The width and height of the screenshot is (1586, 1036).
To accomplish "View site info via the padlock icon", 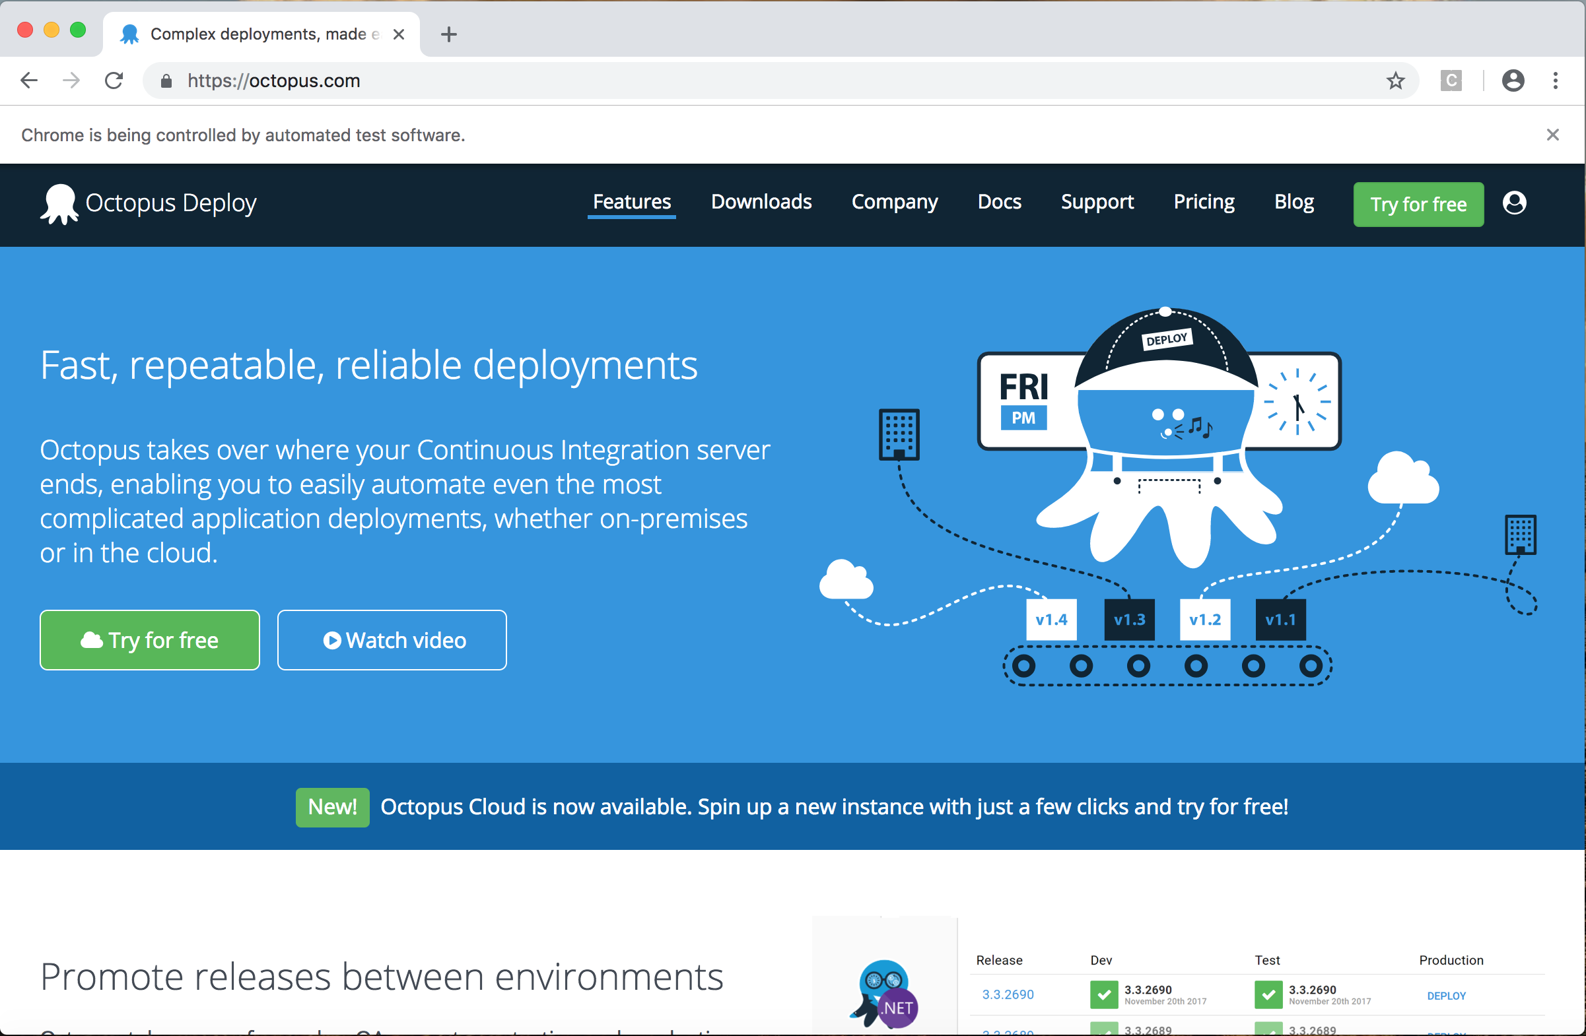I will coord(166,81).
